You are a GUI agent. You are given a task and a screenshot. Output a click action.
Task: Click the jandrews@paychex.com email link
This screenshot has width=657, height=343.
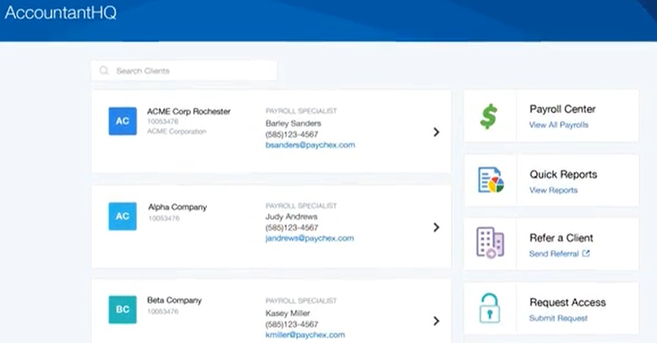click(309, 239)
